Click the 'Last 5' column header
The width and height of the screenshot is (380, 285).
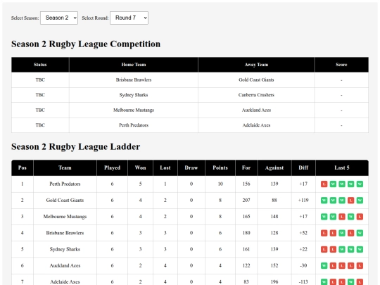[x=342, y=167]
